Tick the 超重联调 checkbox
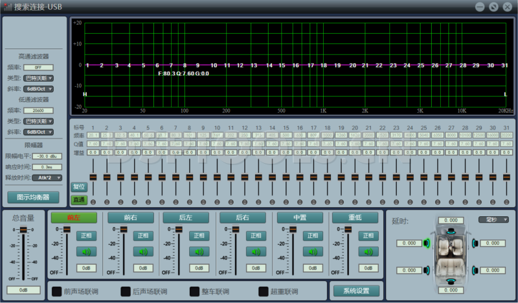The image size is (518, 303). (264, 291)
